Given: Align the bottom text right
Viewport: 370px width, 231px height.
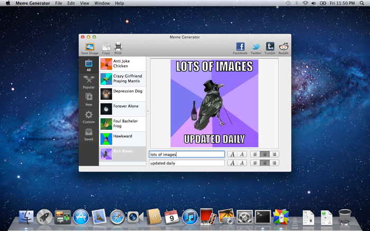Looking at the screenshot, I should click(274, 163).
